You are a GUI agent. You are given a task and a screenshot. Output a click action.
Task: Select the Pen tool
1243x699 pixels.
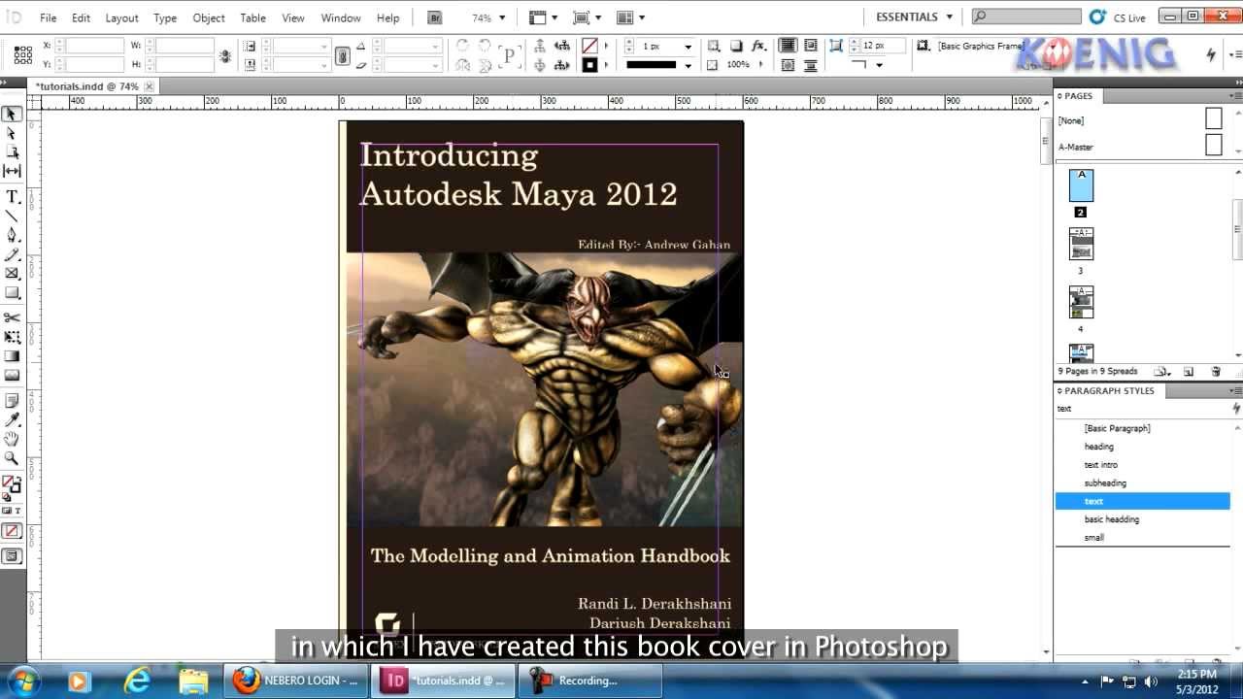click(12, 235)
